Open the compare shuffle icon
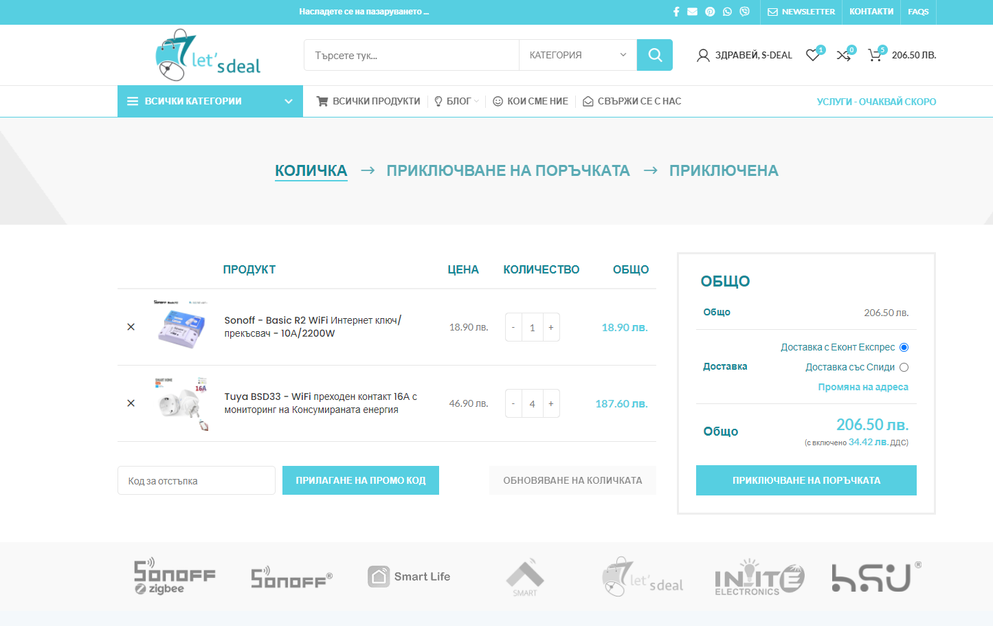This screenshot has width=993, height=626. point(844,55)
